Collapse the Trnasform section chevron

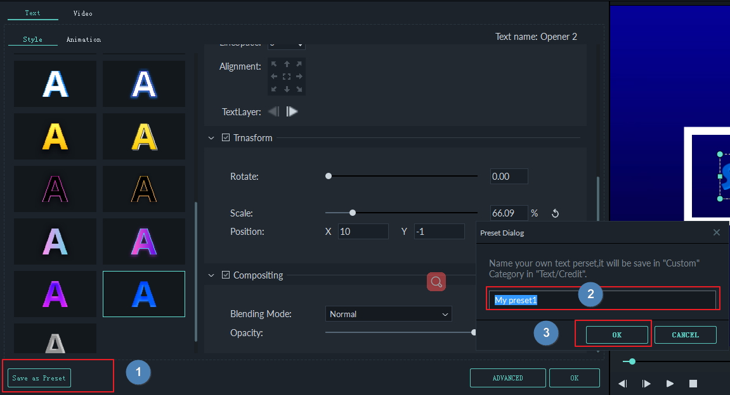210,137
